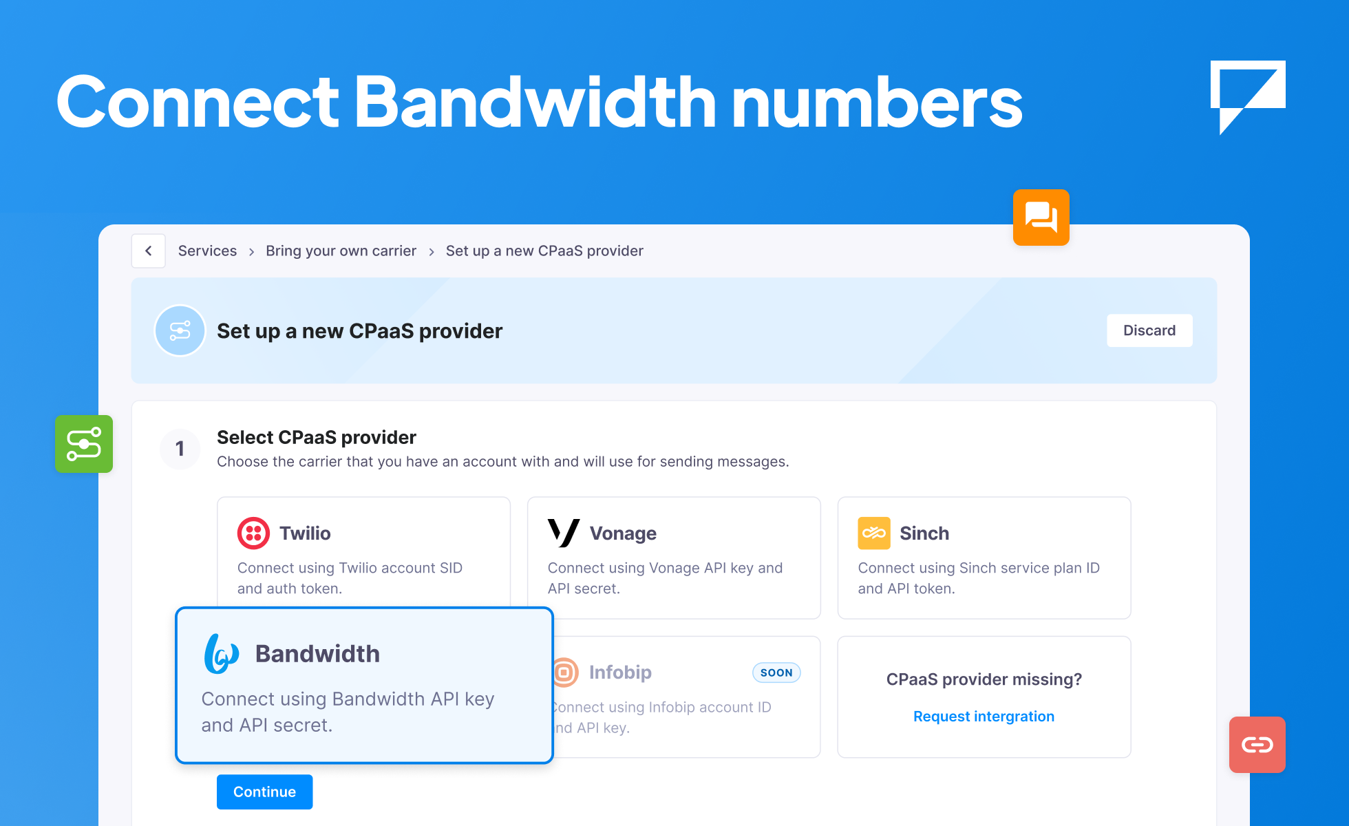Viewport: 1349px width, 826px height.
Task: Select the Twilio provider logo icon
Action: tap(253, 533)
